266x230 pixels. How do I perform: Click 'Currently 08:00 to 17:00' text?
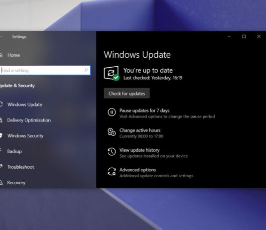141,136
